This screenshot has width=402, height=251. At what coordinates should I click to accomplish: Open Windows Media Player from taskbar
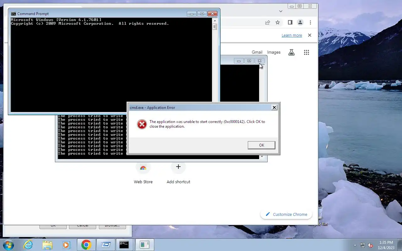click(x=66, y=245)
